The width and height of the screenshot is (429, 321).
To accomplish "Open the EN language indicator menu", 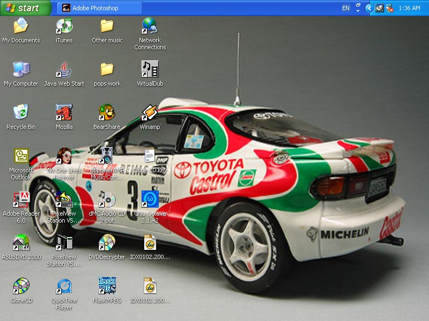I will (x=345, y=8).
